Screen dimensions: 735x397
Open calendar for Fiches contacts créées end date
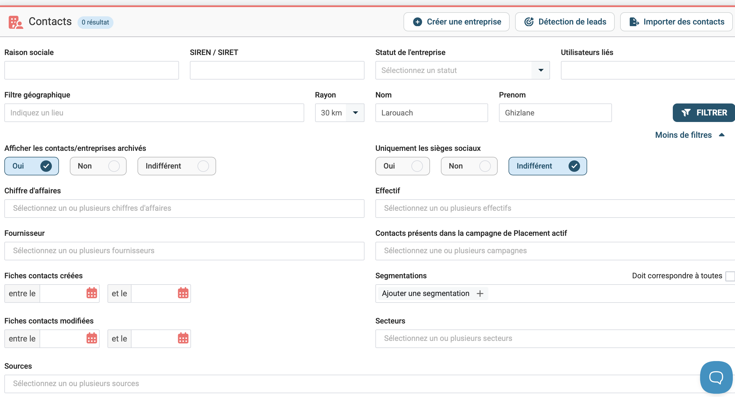coord(183,293)
